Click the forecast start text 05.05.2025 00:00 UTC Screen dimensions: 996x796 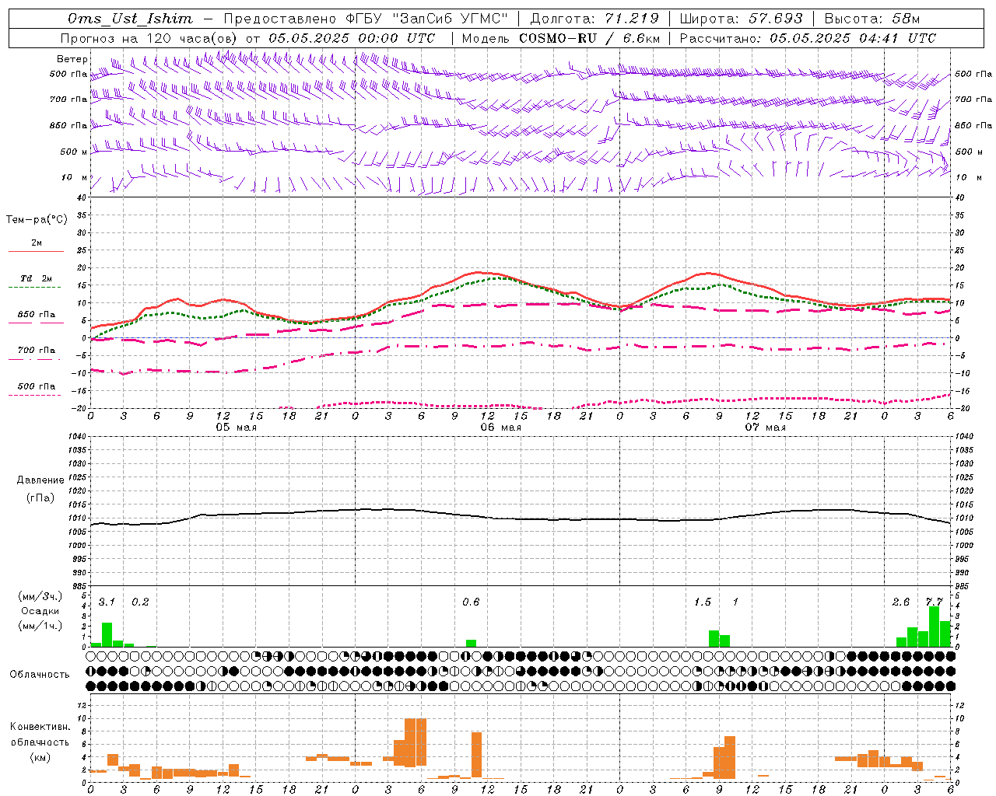pos(352,38)
